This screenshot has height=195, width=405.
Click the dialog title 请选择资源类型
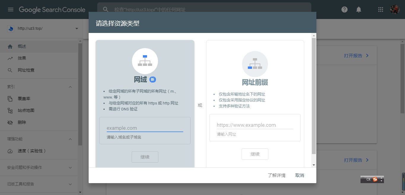[x=118, y=23]
